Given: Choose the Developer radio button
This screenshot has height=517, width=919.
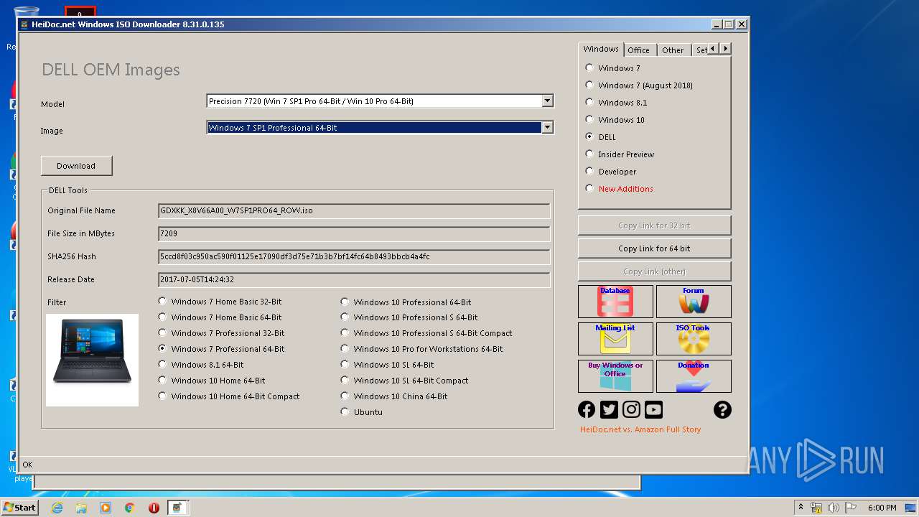Looking at the screenshot, I should (x=589, y=171).
